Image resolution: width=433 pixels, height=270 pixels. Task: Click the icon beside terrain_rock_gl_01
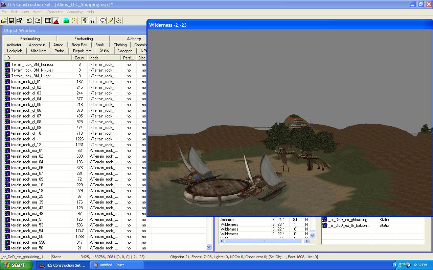(7, 82)
